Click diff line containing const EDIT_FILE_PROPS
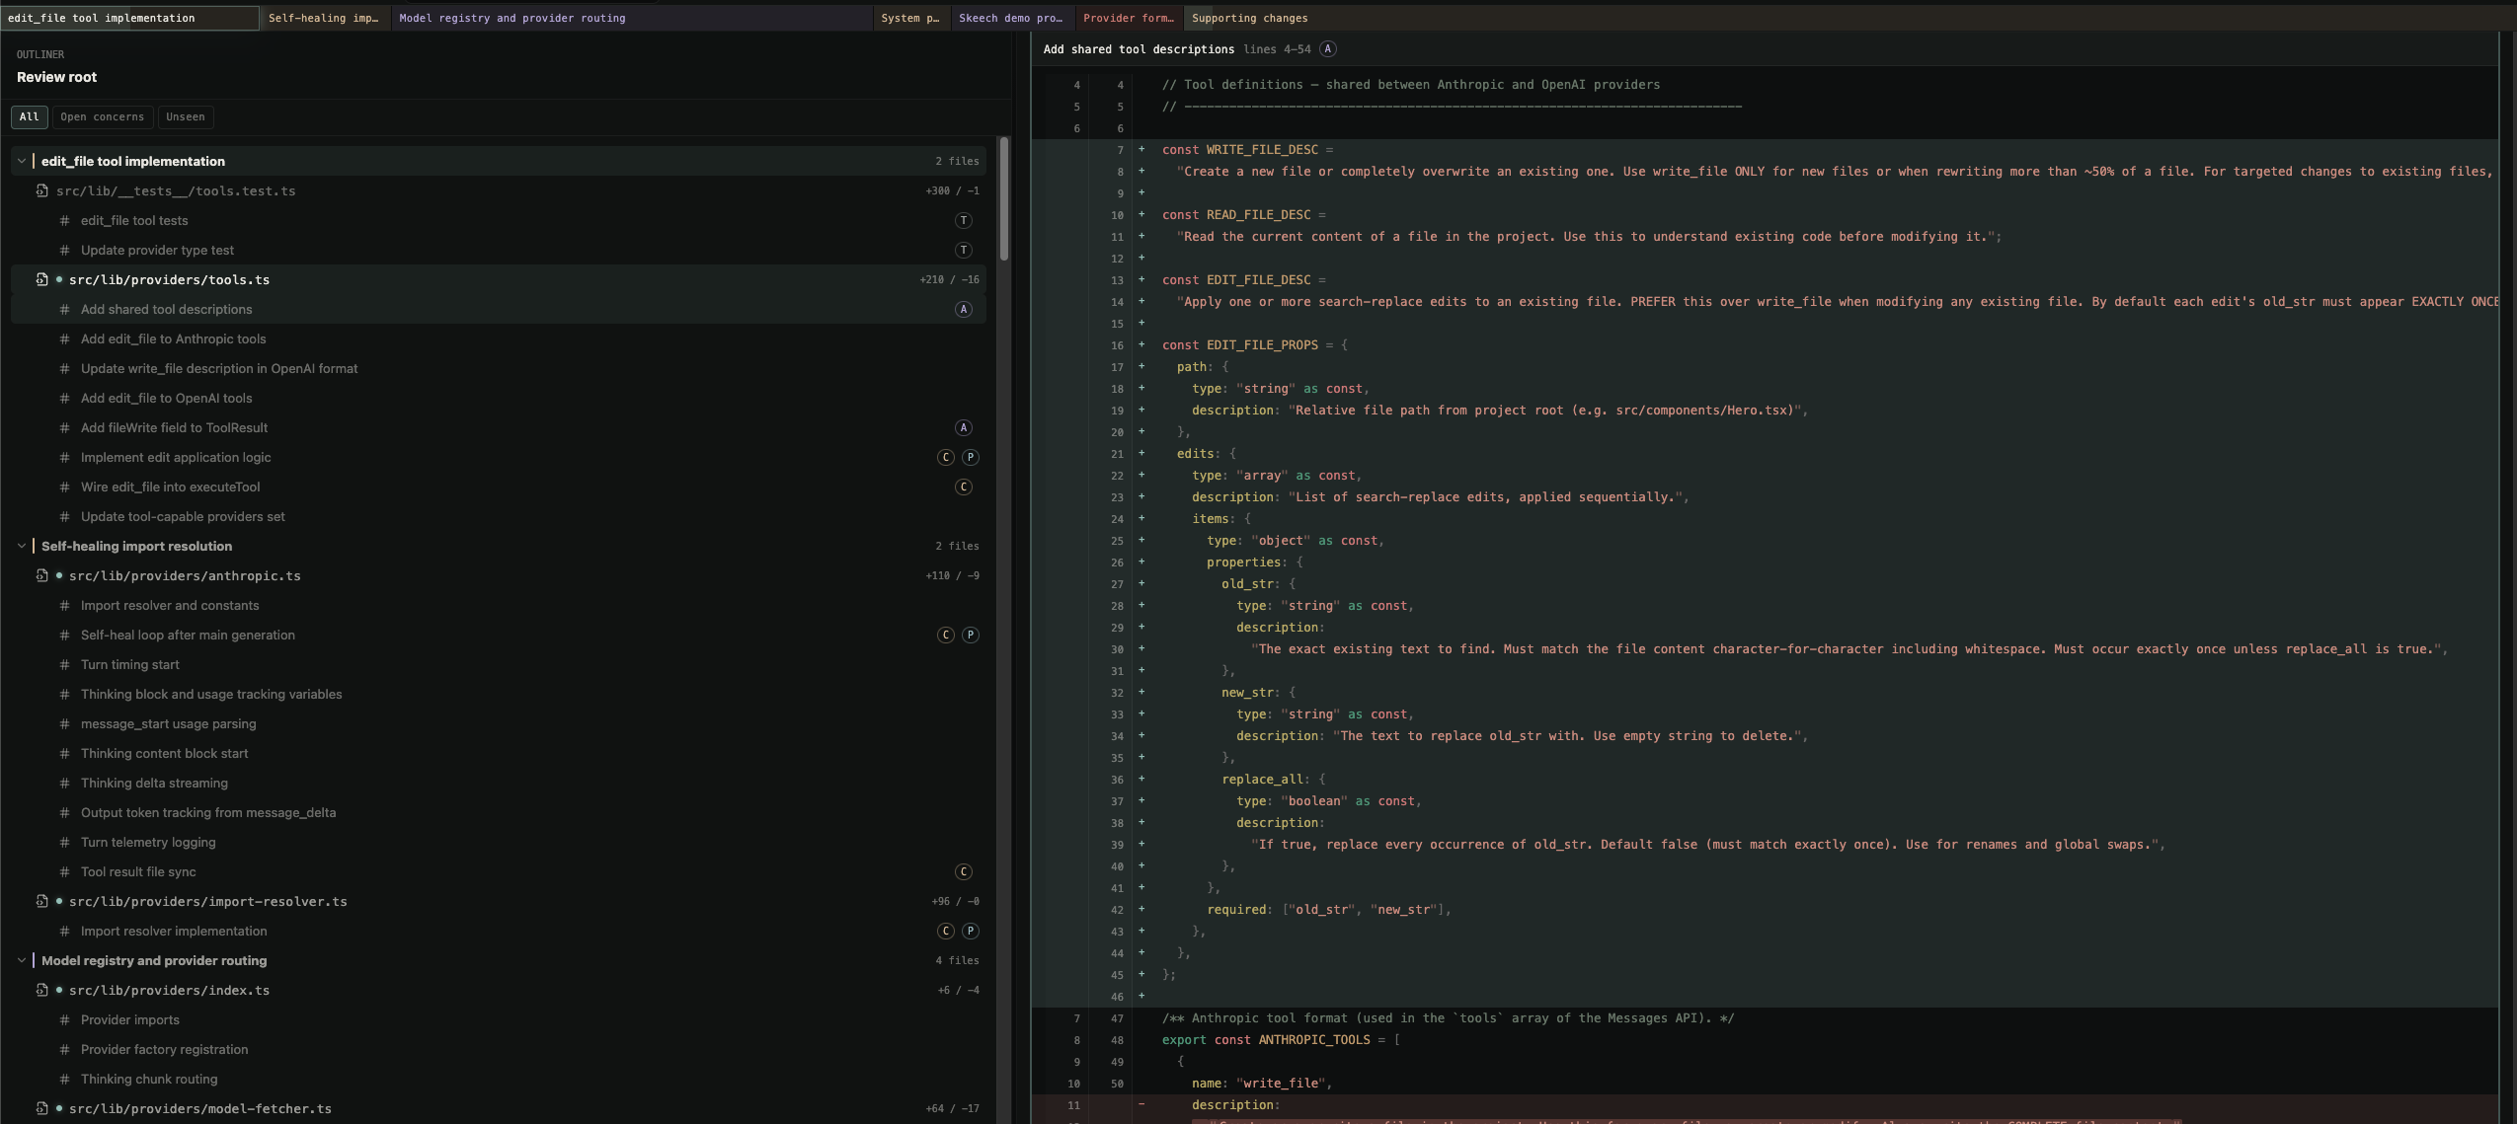The height and width of the screenshot is (1124, 2517). point(1765,344)
